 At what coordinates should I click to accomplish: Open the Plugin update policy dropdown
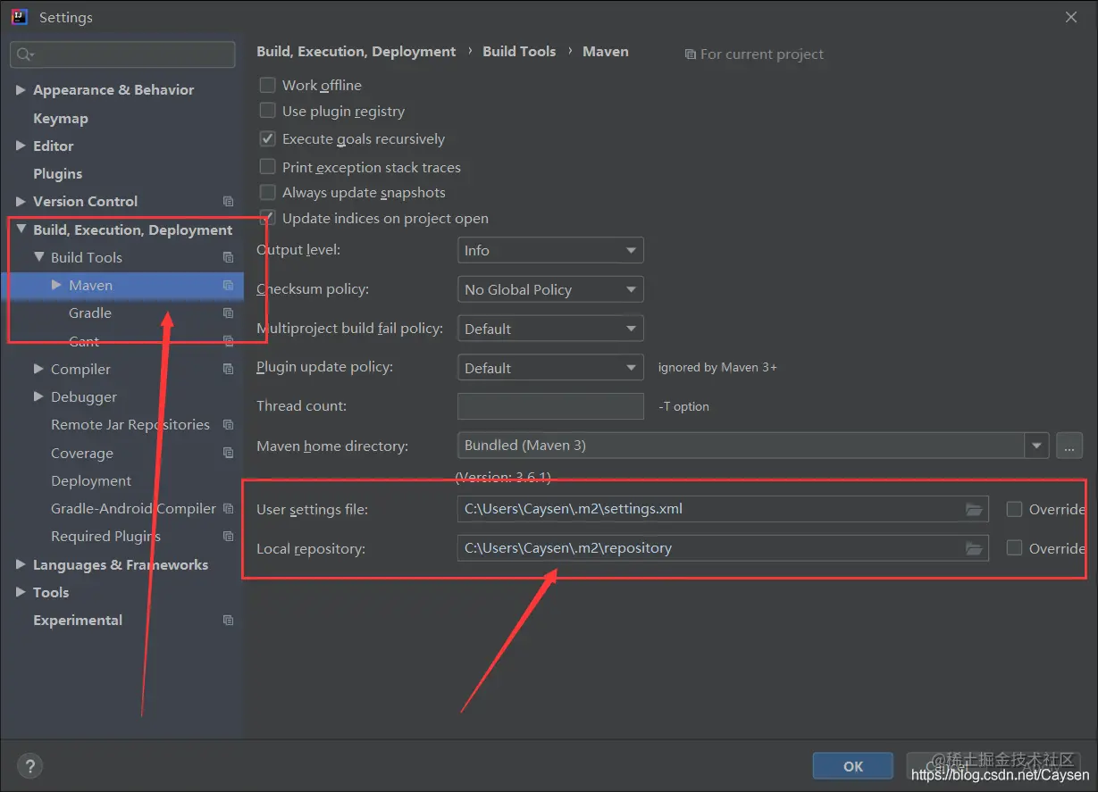pos(550,368)
